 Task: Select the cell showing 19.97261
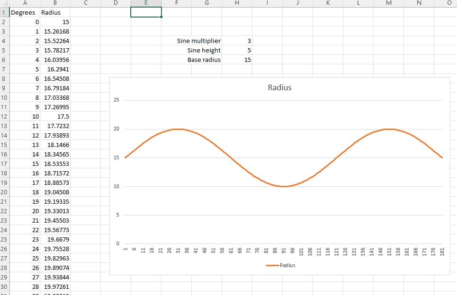pyautogui.click(x=55, y=286)
